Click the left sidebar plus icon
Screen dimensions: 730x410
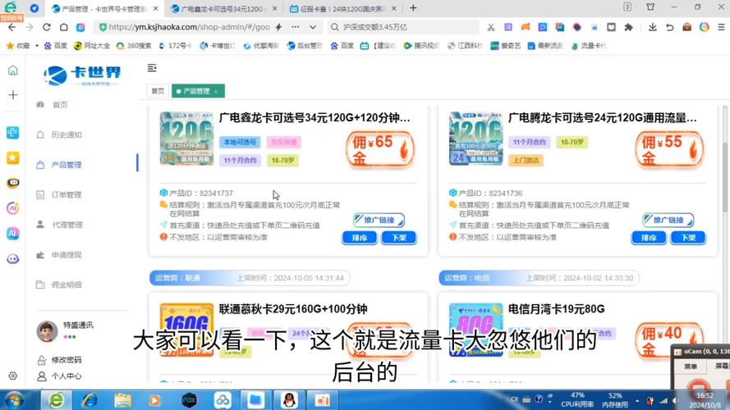pos(13,95)
